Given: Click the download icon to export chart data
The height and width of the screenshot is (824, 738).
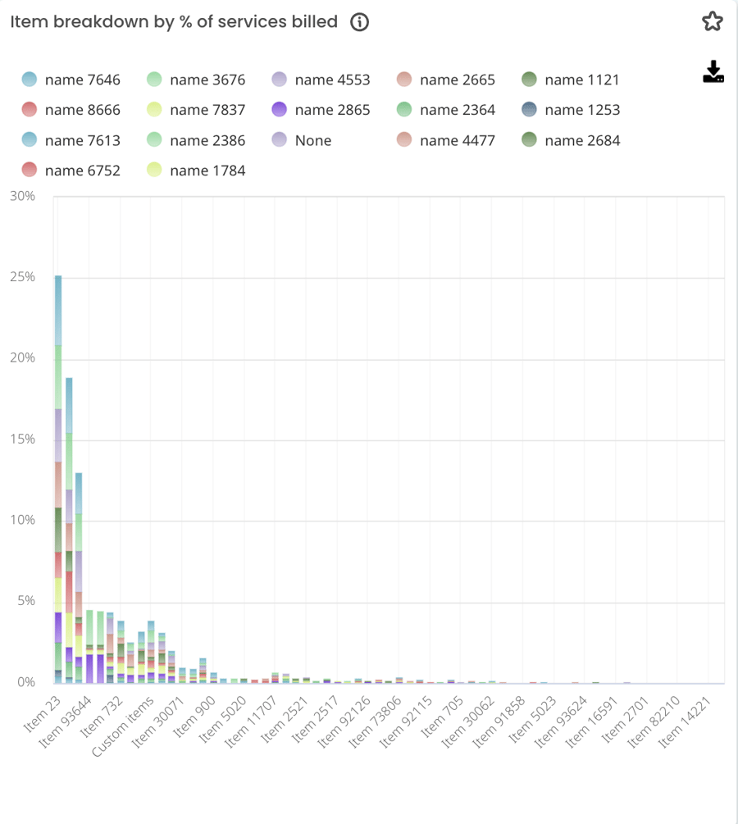Looking at the screenshot, I should 713,73.
